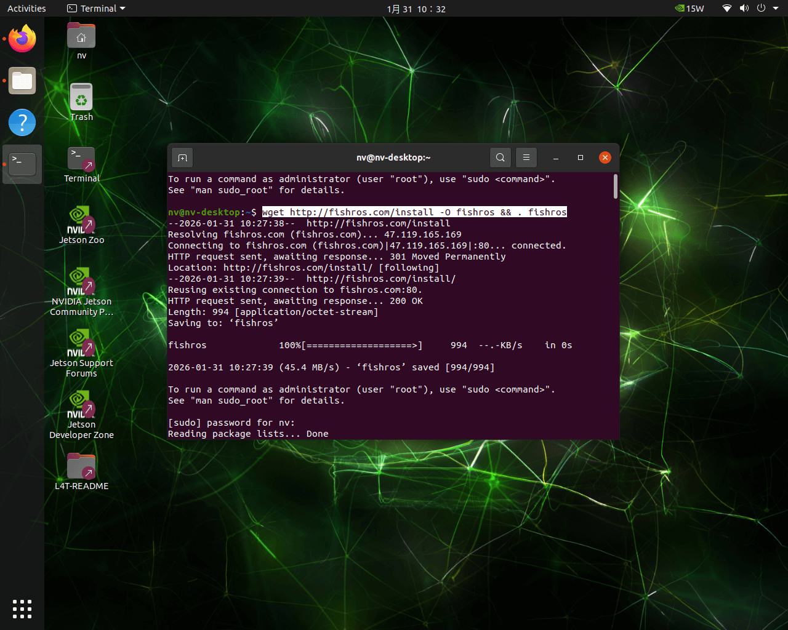Expand the Terminal app menu in top bar

coord(96,9)
